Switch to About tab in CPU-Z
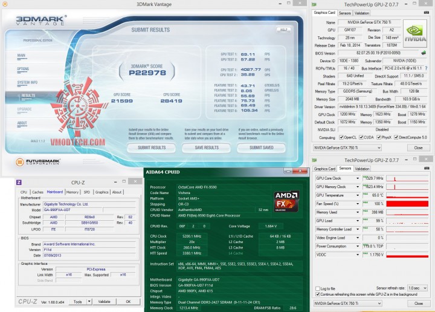Image resolution: width=435 pixels, height=312 pixels. tap(117, 192)
